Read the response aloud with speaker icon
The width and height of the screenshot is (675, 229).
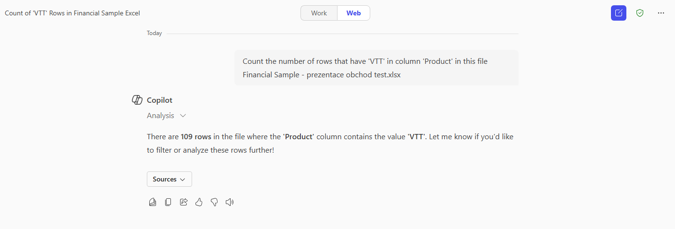(x=230, y=202)
